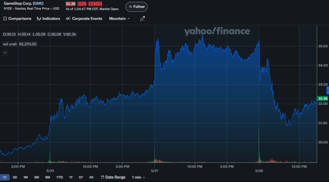329x182 pixels.
Task: Click the GME ticker symbol link
Action: click(38, 3)
